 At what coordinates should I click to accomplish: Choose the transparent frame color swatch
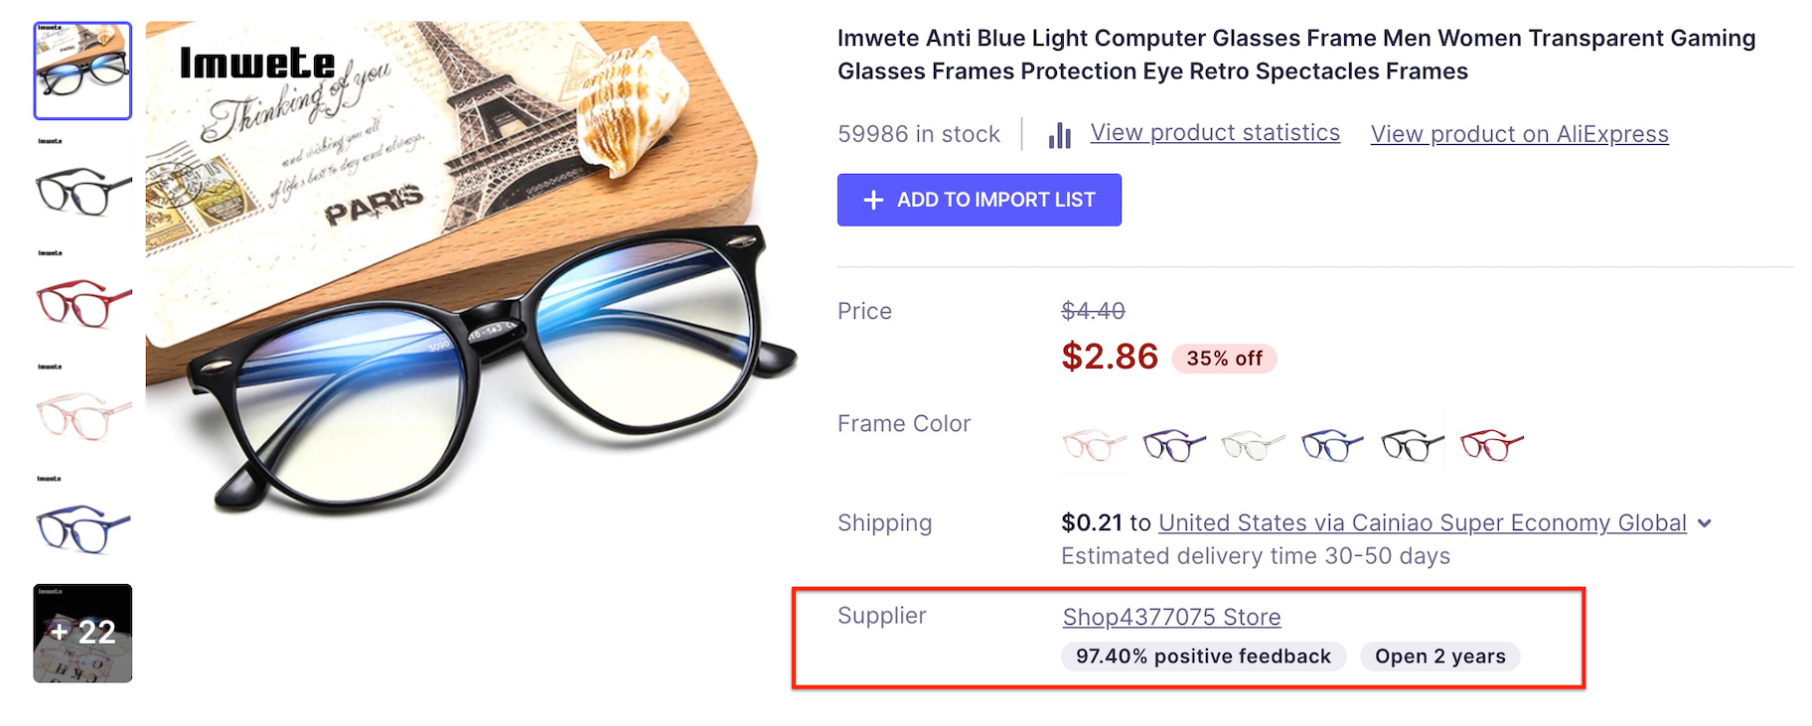pyautogui.click(x=1253, y=445)
